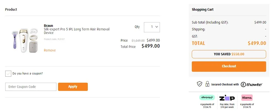
Task: Click the struck-through $1,049.00 original price
Action: coord(138,41)
